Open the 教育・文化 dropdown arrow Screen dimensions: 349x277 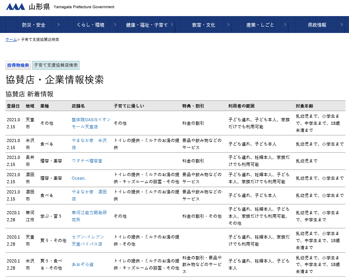[228, 24]
